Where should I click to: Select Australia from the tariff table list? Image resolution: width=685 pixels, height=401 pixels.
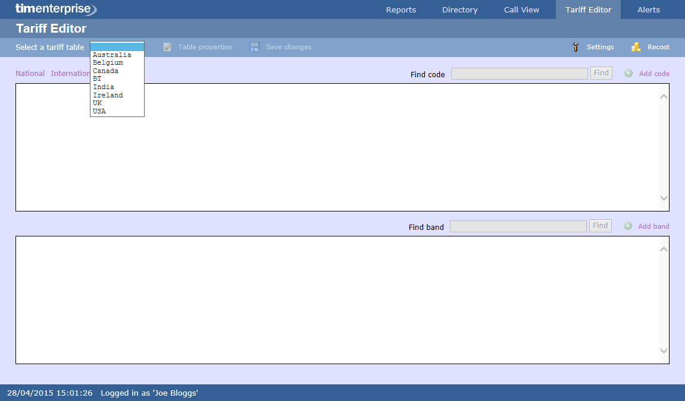[112, 55]
